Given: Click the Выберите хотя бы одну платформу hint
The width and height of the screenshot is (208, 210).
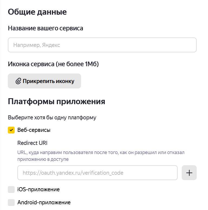Looking at the screenshot, I should point(52,118).
